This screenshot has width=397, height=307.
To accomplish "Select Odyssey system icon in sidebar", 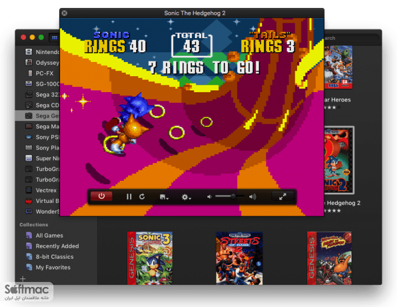I will pos(29,63).
